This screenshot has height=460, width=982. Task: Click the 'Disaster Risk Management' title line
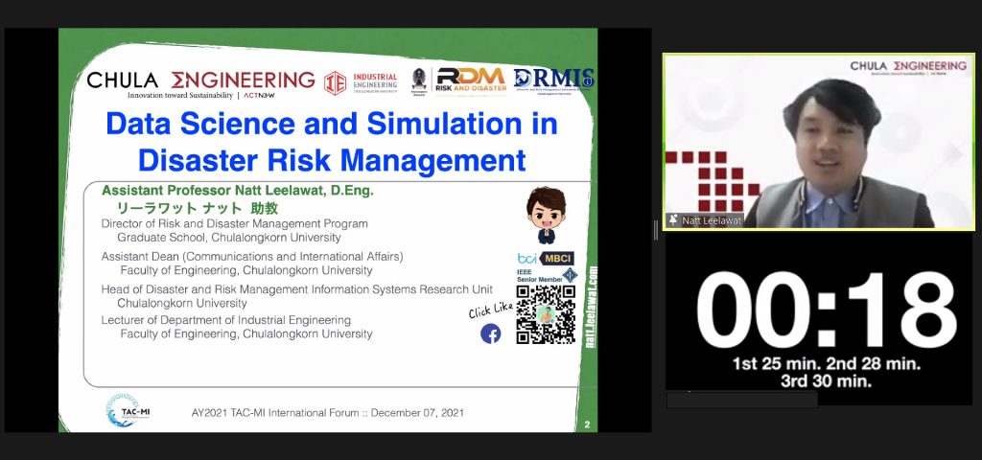click(x=332, y=160)
